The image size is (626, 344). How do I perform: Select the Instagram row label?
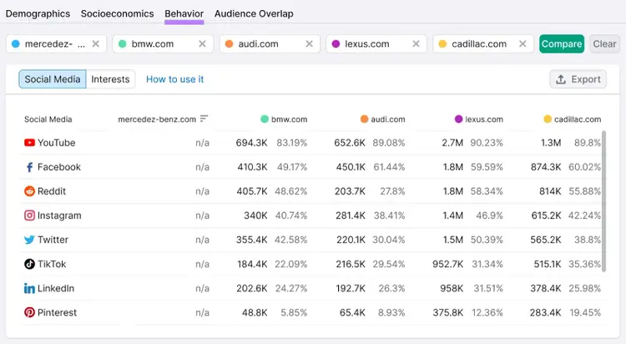(59, 215)
